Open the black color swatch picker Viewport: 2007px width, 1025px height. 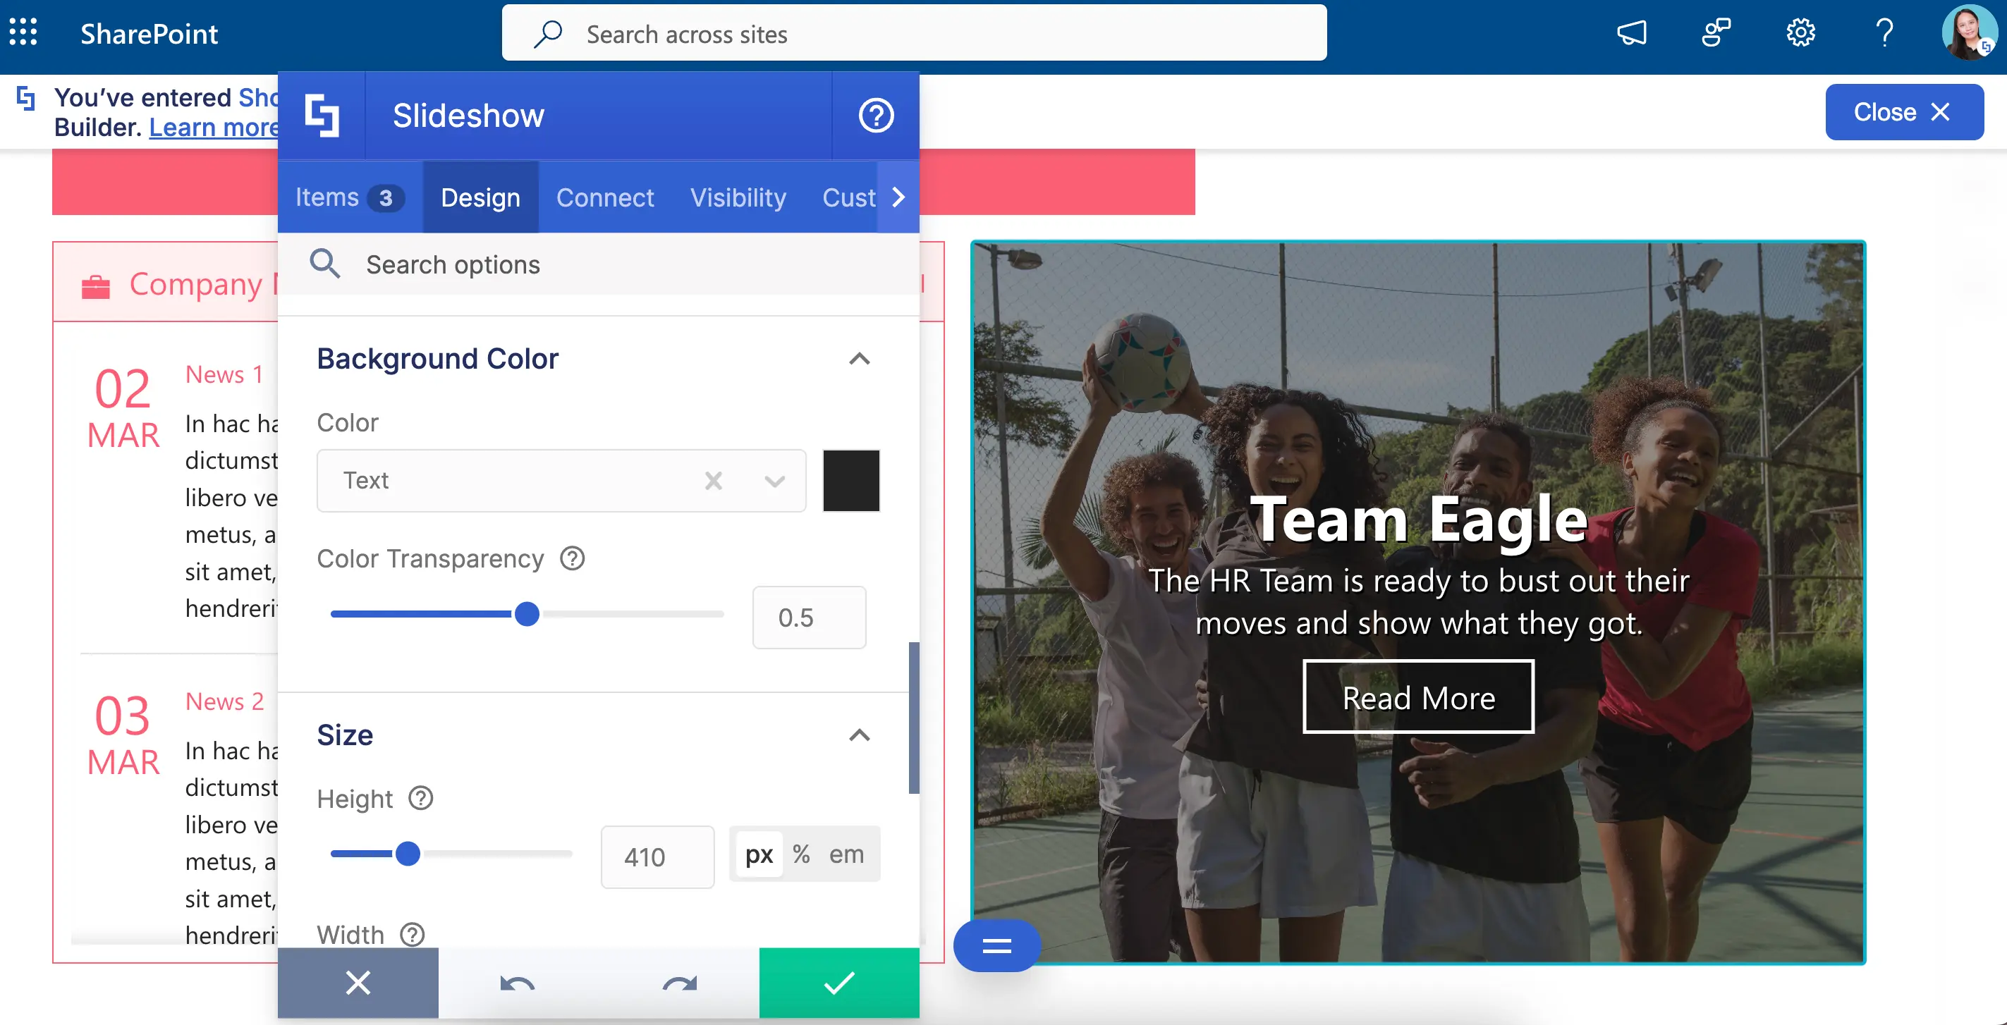point(850,481)
